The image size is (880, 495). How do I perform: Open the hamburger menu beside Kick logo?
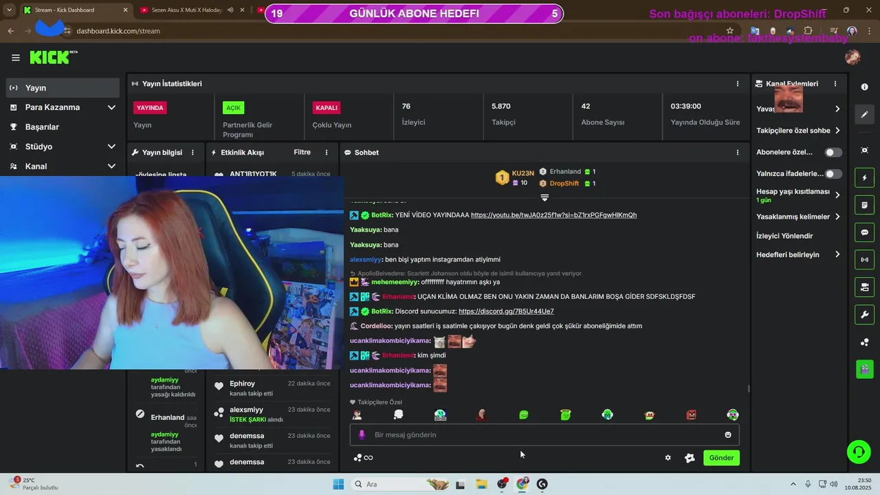(15, 58)
